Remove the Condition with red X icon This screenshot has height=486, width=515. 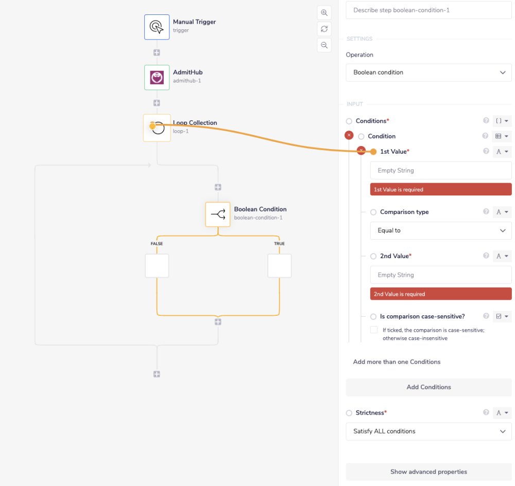click(x=349, y=135)
